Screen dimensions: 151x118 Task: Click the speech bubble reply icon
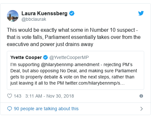pos(9,109)
